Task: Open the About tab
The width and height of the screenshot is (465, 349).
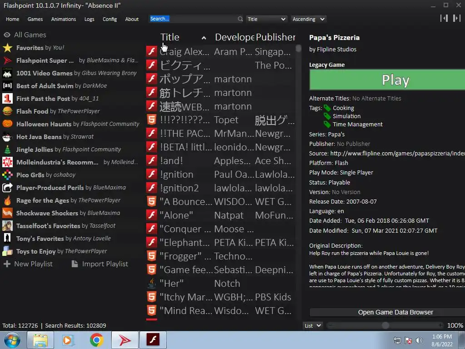Action: [x=132, y=19]
